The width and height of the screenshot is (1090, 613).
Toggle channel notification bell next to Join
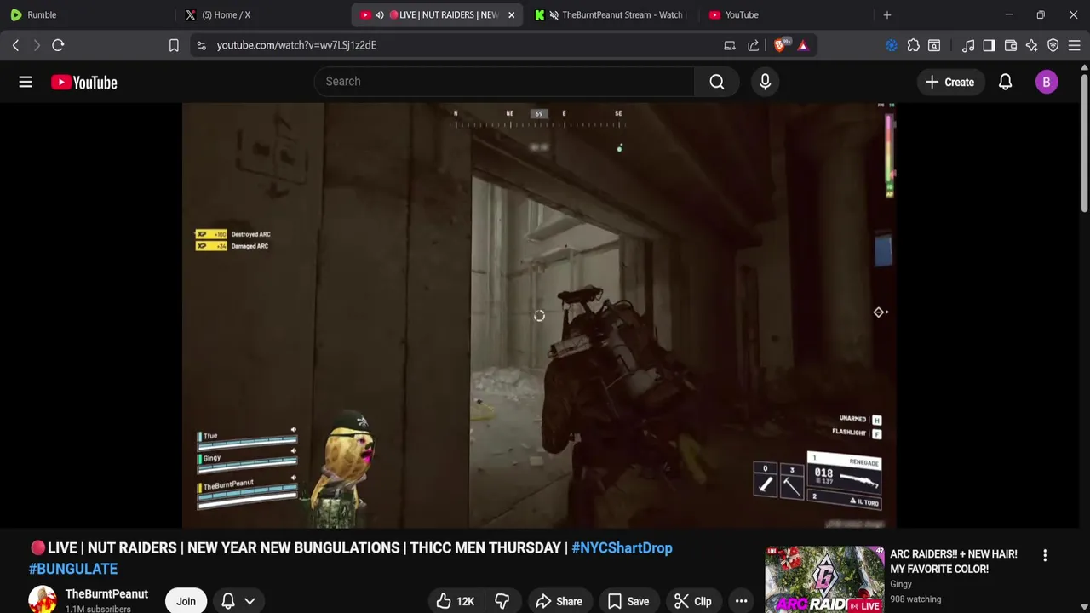tap(228, 601)
